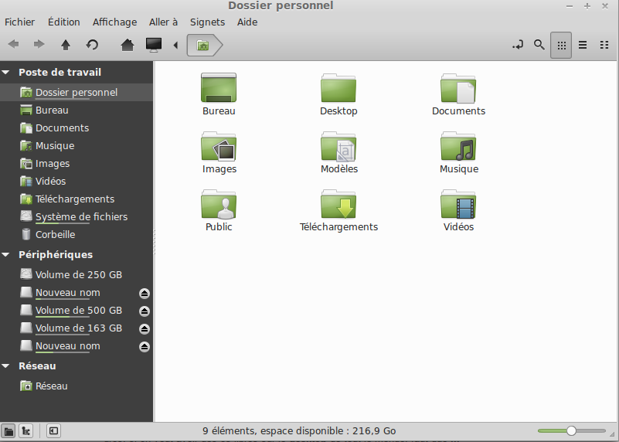
Task: Open the Aller à menu
Action: pyautogui.click(x=163, y=22)
